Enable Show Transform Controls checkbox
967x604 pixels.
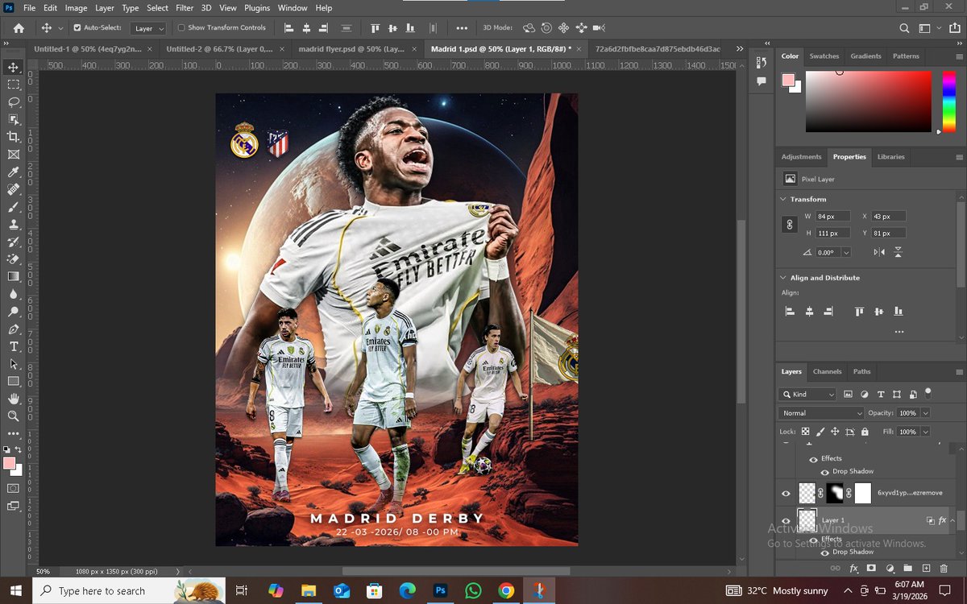pyautogui.click(x=182, y=27)
